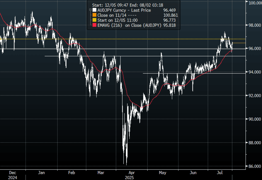
Task: Click the Dec x-axis label
Action: [x=13, y=173]
